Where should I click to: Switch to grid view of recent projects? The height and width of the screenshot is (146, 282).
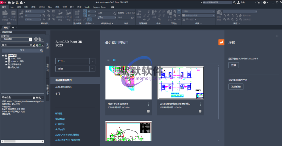click(114, 60)
